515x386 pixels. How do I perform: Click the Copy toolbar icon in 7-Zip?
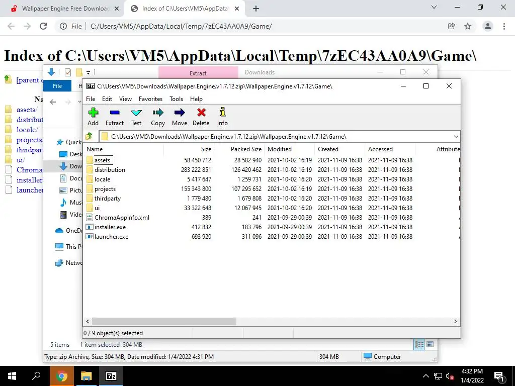tap(158, 117)
